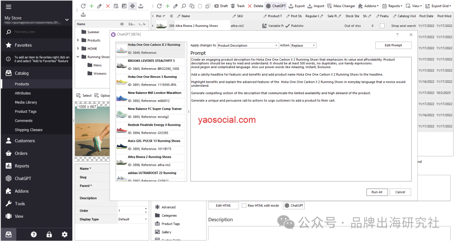454x241 pixels.
Task: Open the Product Tags tab below the dialog
Action: [x=171, y=224]
